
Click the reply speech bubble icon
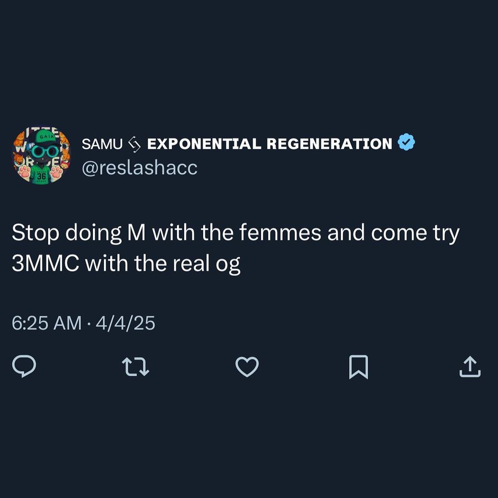[24, 366]
